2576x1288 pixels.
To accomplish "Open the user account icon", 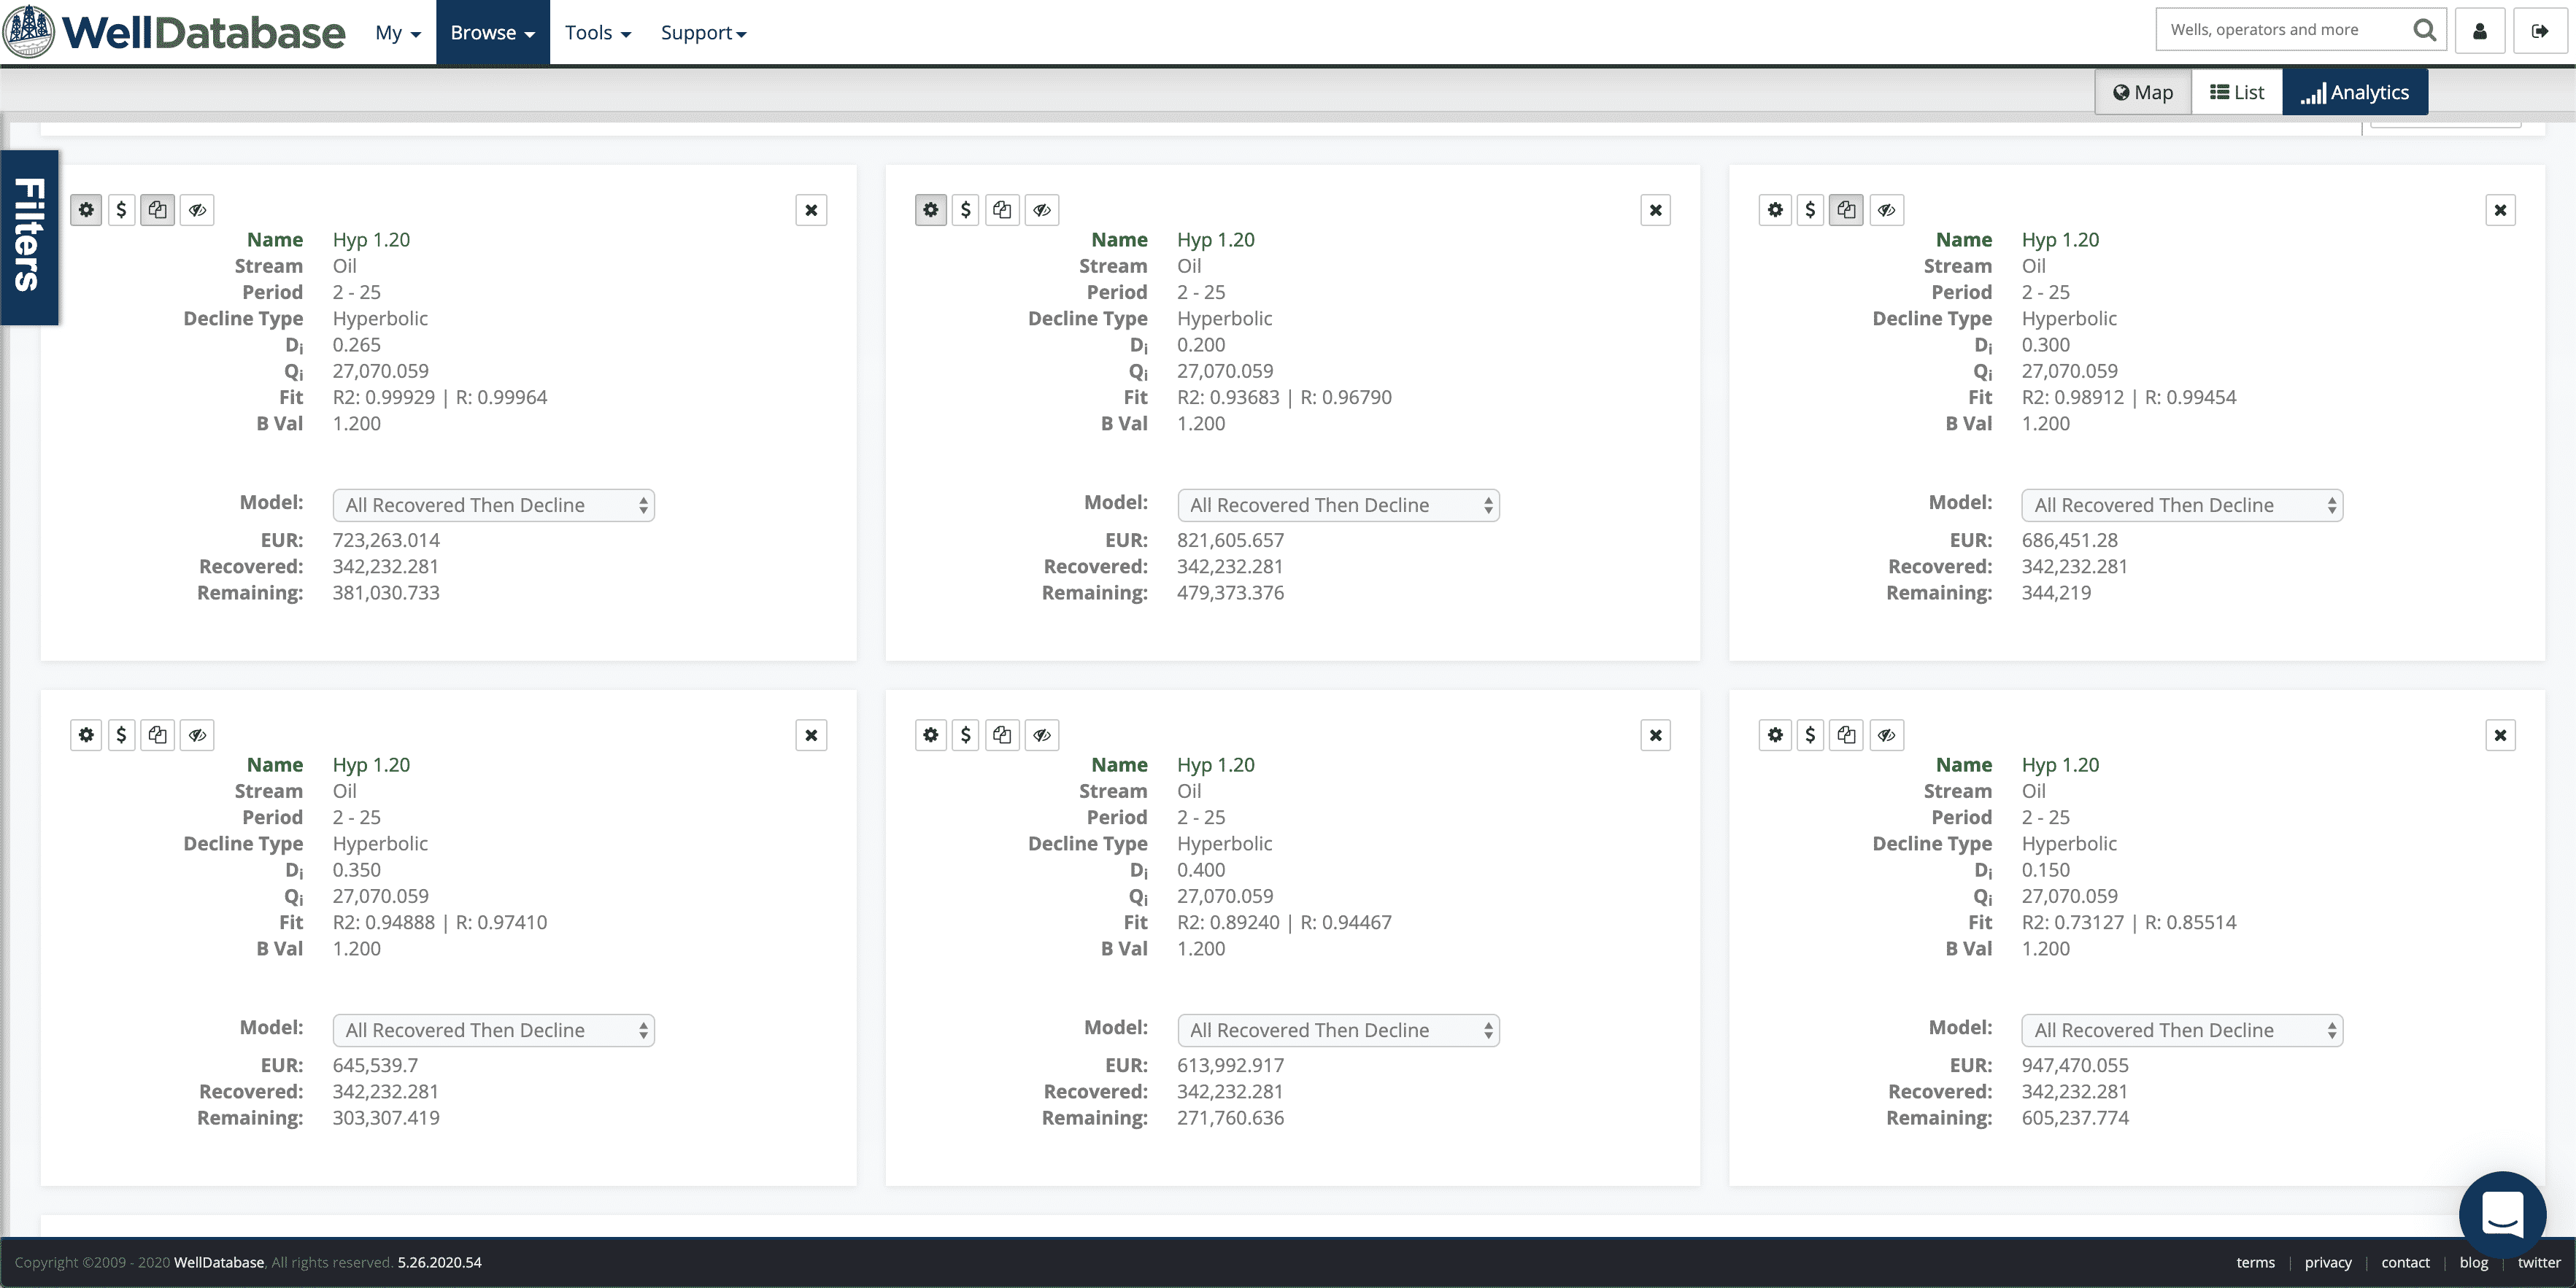I will click(x=2480, y=31).
